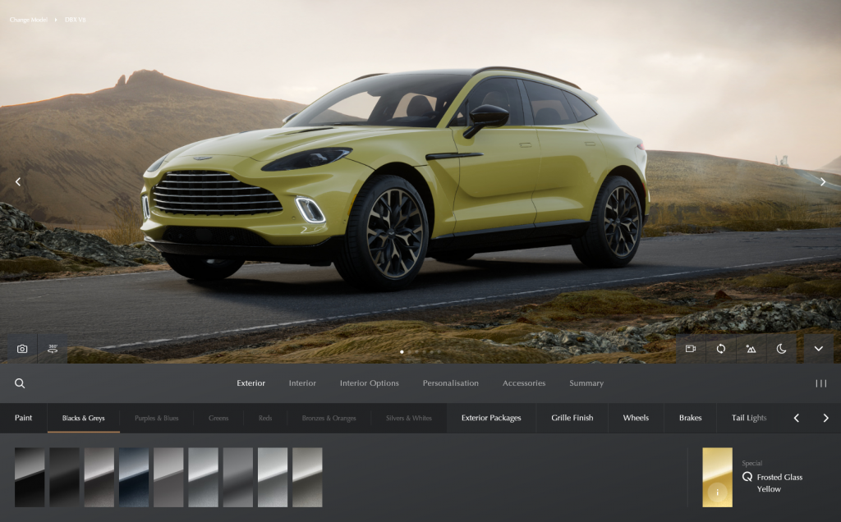Open the Exterior Packages option

(x=490, y=418)
